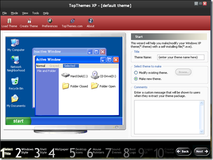Jump to step 3 Shell Style

click(x=41, y=152)
